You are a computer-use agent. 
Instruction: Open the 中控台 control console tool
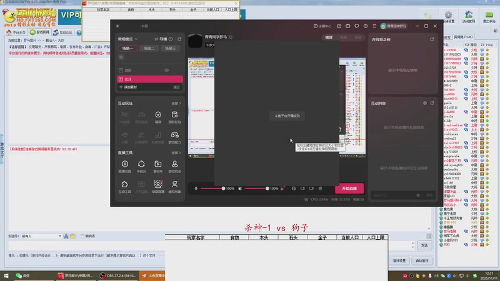click(141, 166)
